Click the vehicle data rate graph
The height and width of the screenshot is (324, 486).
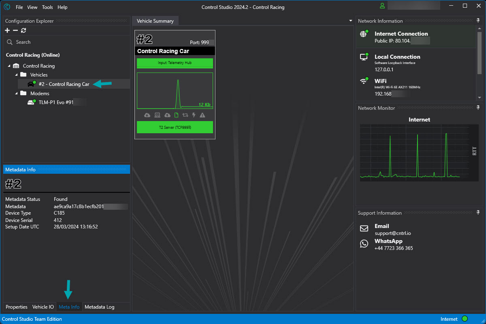coord(175,91)
